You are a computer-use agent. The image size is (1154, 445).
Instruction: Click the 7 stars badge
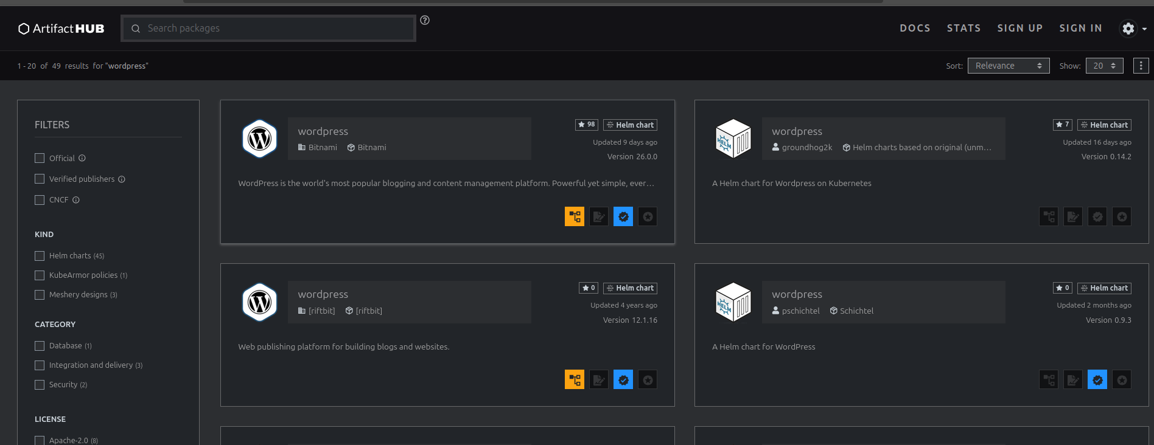click(x=1063, y=125)
